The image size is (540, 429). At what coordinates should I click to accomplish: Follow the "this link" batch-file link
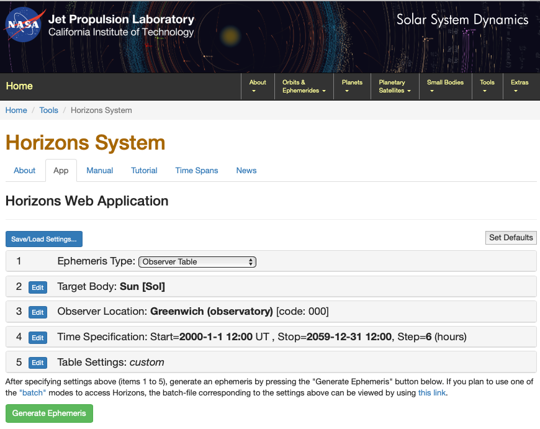tap(432, 393)
